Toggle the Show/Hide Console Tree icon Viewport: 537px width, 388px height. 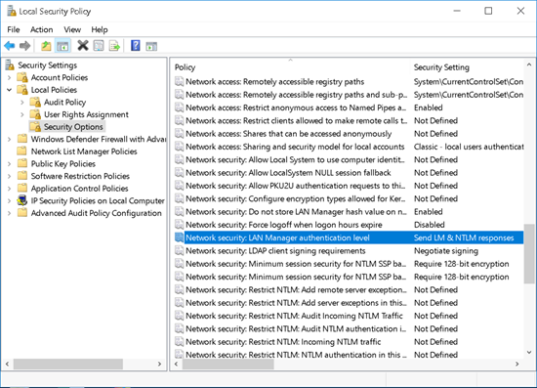pyautogui.click(x=62, y=46)
